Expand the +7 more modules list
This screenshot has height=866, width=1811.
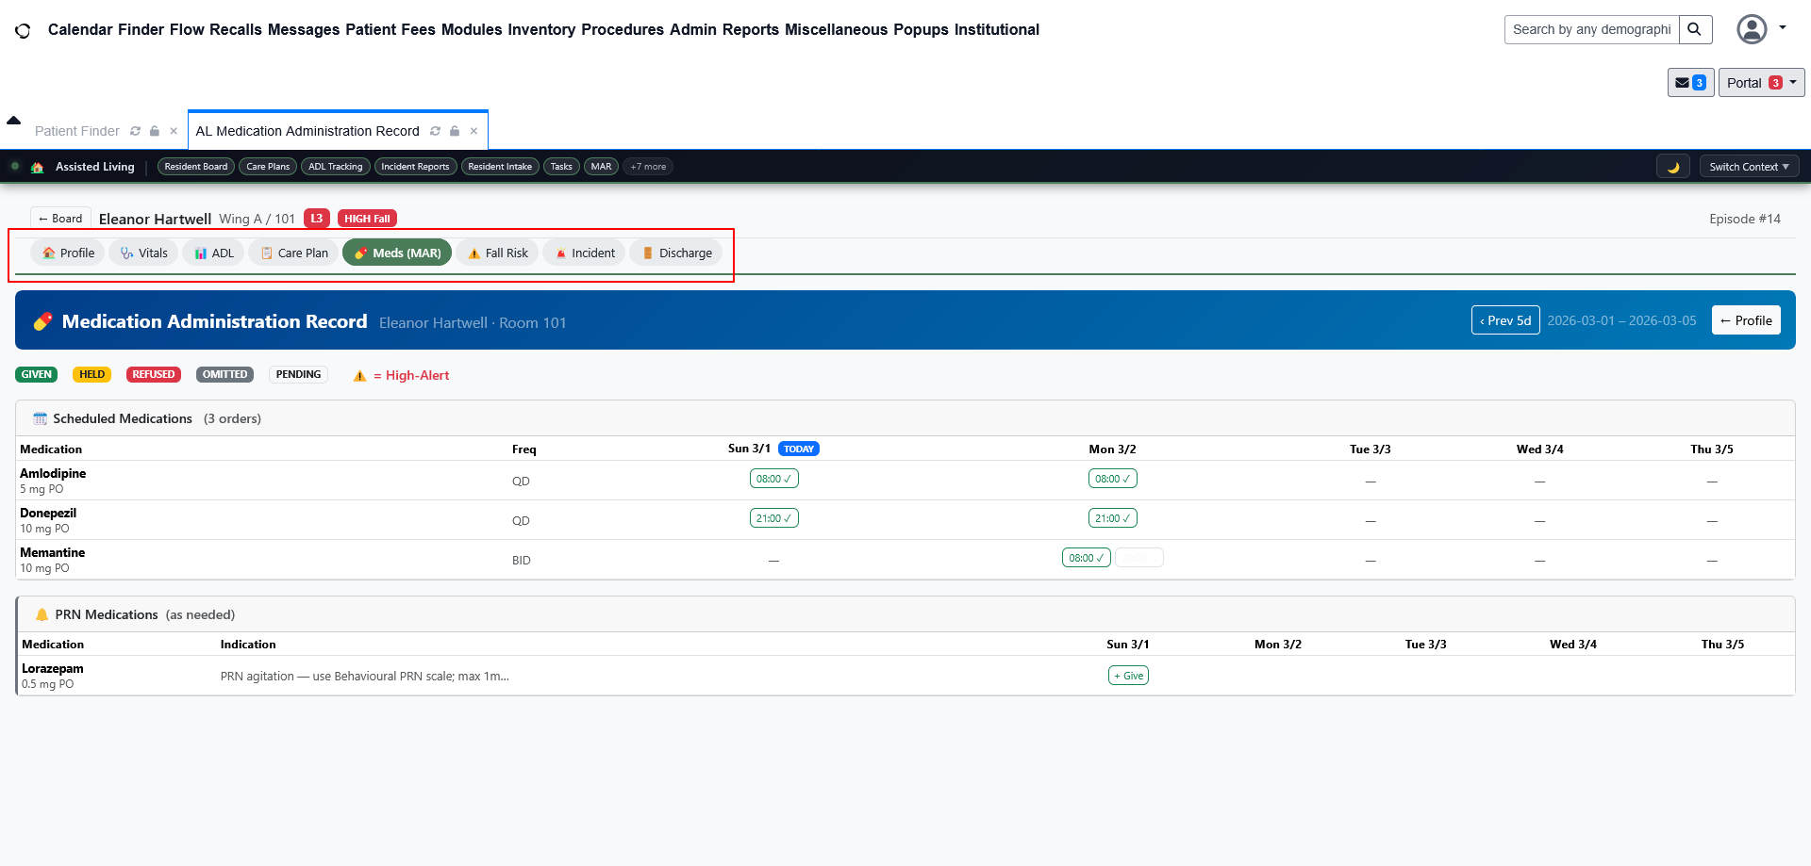coord(648,167)
